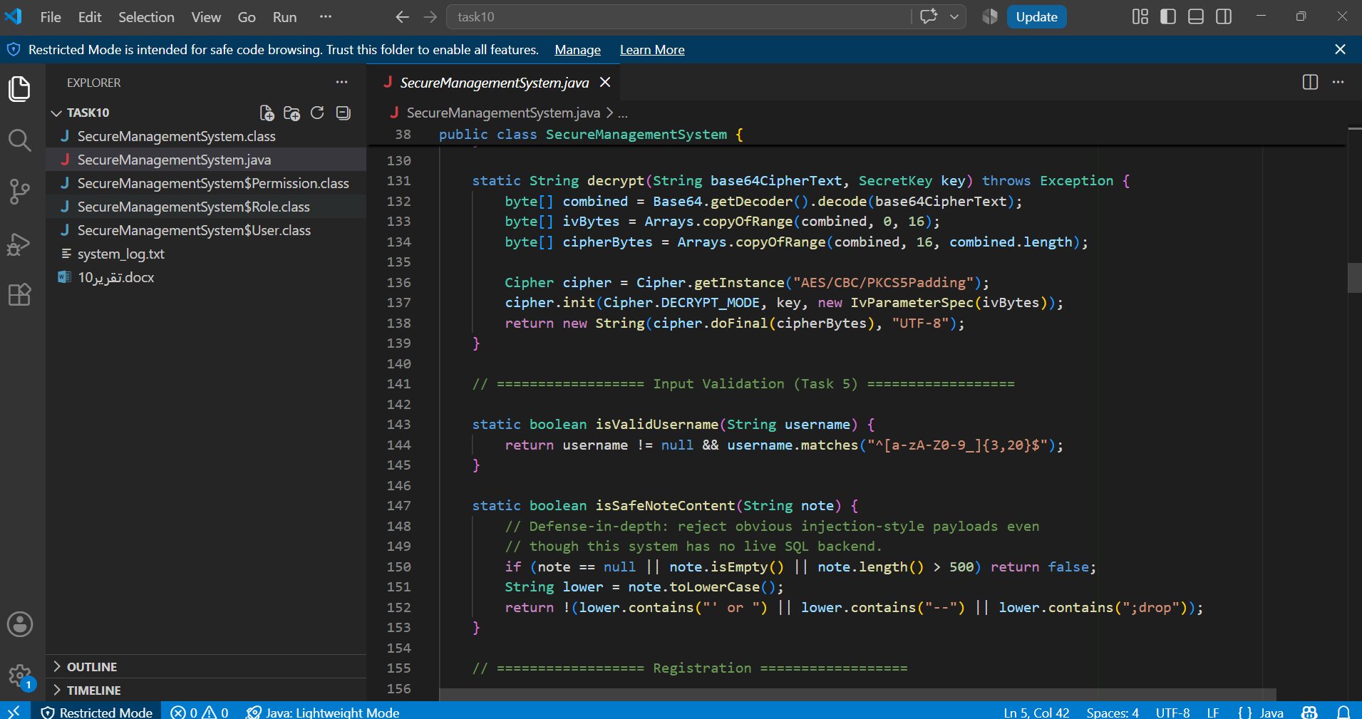Change indentation Spaces: 4
The width and height of the screenshot is (1362, 719).
point(1113,712)
